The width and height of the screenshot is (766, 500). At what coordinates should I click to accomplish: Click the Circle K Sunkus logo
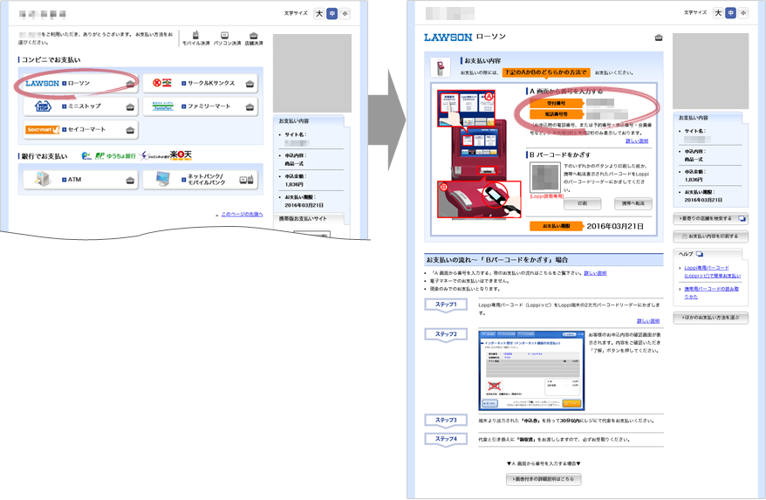coord(162,83)
